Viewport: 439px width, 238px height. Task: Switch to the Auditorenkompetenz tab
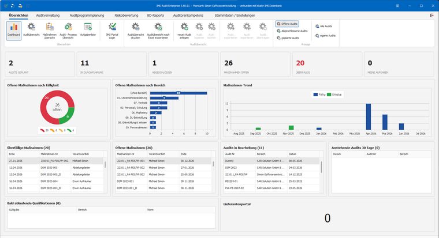[188, 16]
